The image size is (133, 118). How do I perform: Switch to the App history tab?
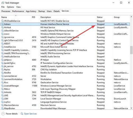[31, 11]
